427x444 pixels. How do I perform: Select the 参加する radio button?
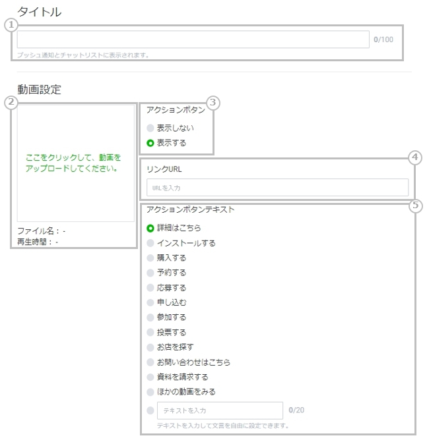tap(150, 318)
